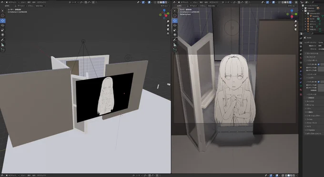Adjust the Render time limit field

click(321, 91)
